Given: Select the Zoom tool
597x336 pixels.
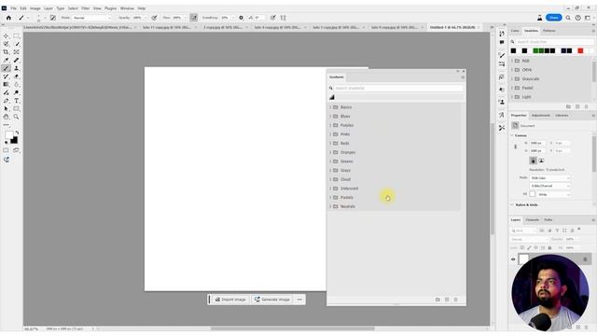Looking at the screenshot, I should tap(17, 117).
